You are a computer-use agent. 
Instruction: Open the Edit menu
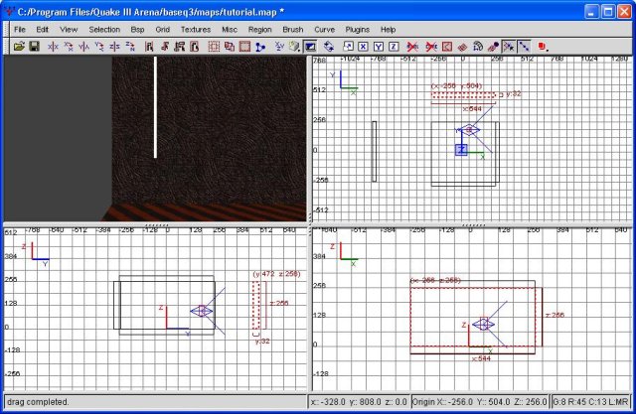42,30
